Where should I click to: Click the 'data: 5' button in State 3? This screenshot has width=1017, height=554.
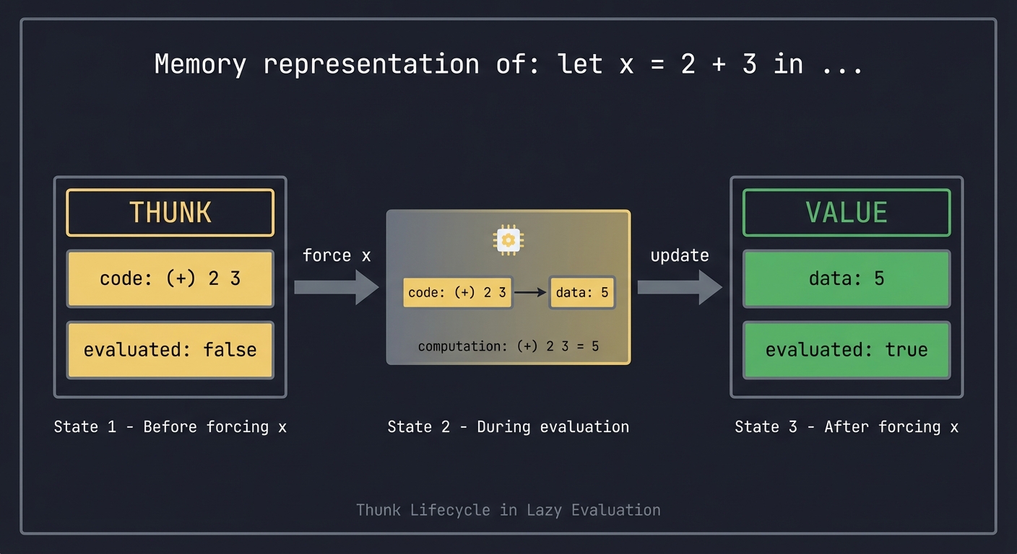pos(846,278)
